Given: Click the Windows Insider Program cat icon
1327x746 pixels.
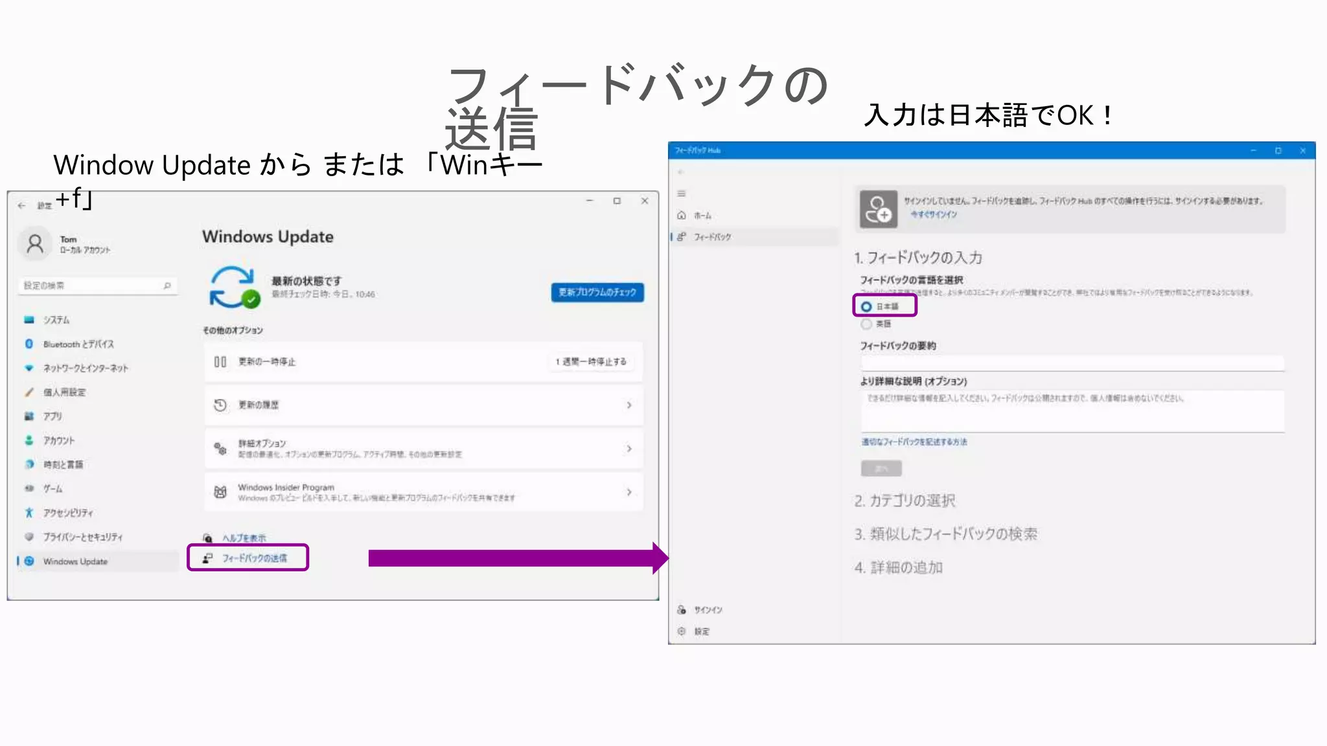Looking at the screenshot, I should click(x=220, y=492).
